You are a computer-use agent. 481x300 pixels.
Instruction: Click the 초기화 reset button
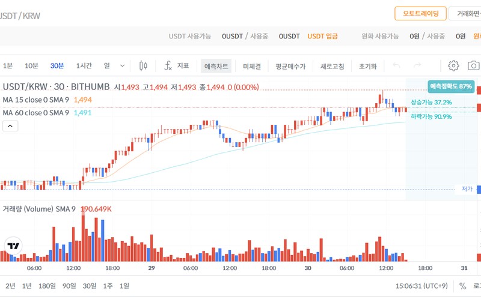point(367,66)
